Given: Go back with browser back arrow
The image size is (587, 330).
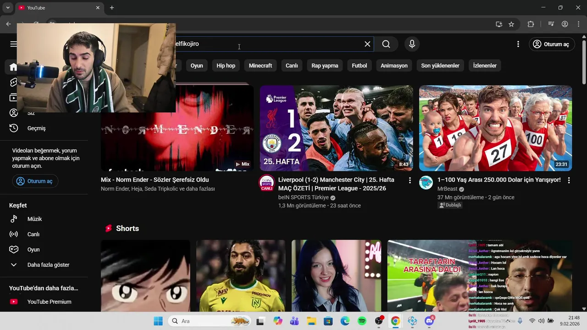Looking at the screenshot, I should click(8, 24).
